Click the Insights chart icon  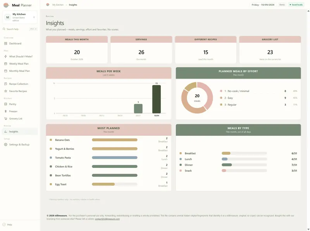click(5, 132)
